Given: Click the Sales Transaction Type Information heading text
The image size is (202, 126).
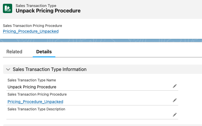Looking at the screenshot, I should tap(50, 70).
